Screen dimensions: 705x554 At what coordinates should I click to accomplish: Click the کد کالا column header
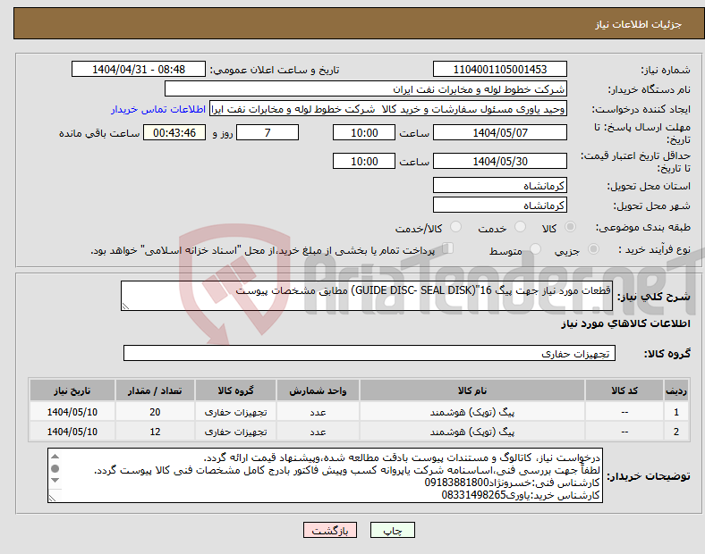pyautogui.click(x=624, y=390)
